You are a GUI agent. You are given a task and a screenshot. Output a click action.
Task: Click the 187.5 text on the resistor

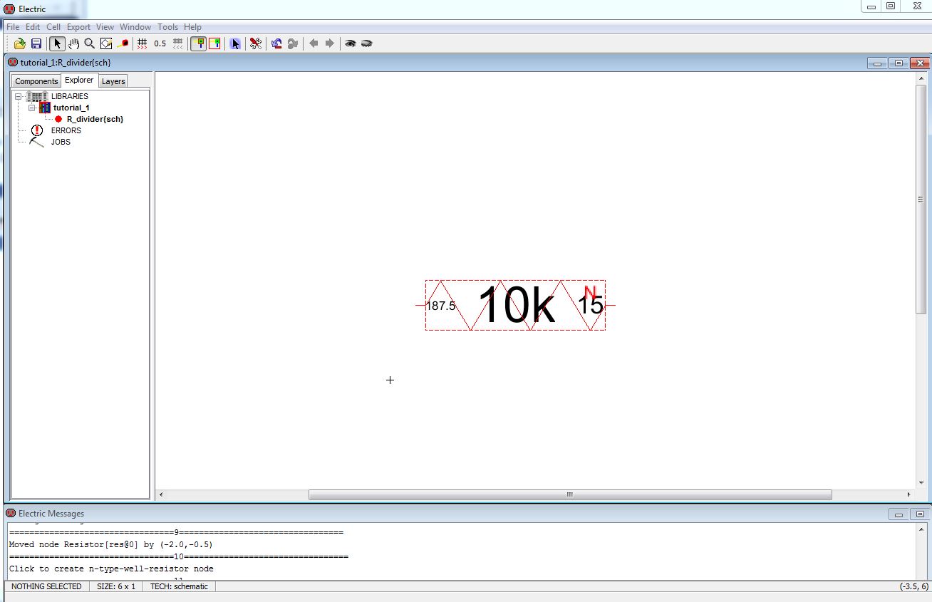(440, 306)
